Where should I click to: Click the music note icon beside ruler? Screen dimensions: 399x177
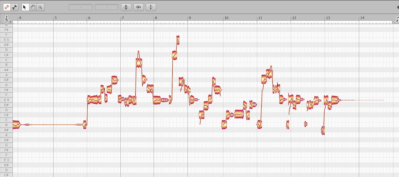[x=397, y=19]
